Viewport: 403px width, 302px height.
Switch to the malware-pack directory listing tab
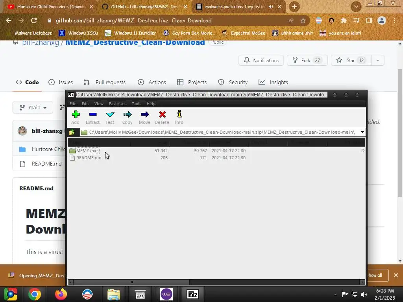pos(235,7)
